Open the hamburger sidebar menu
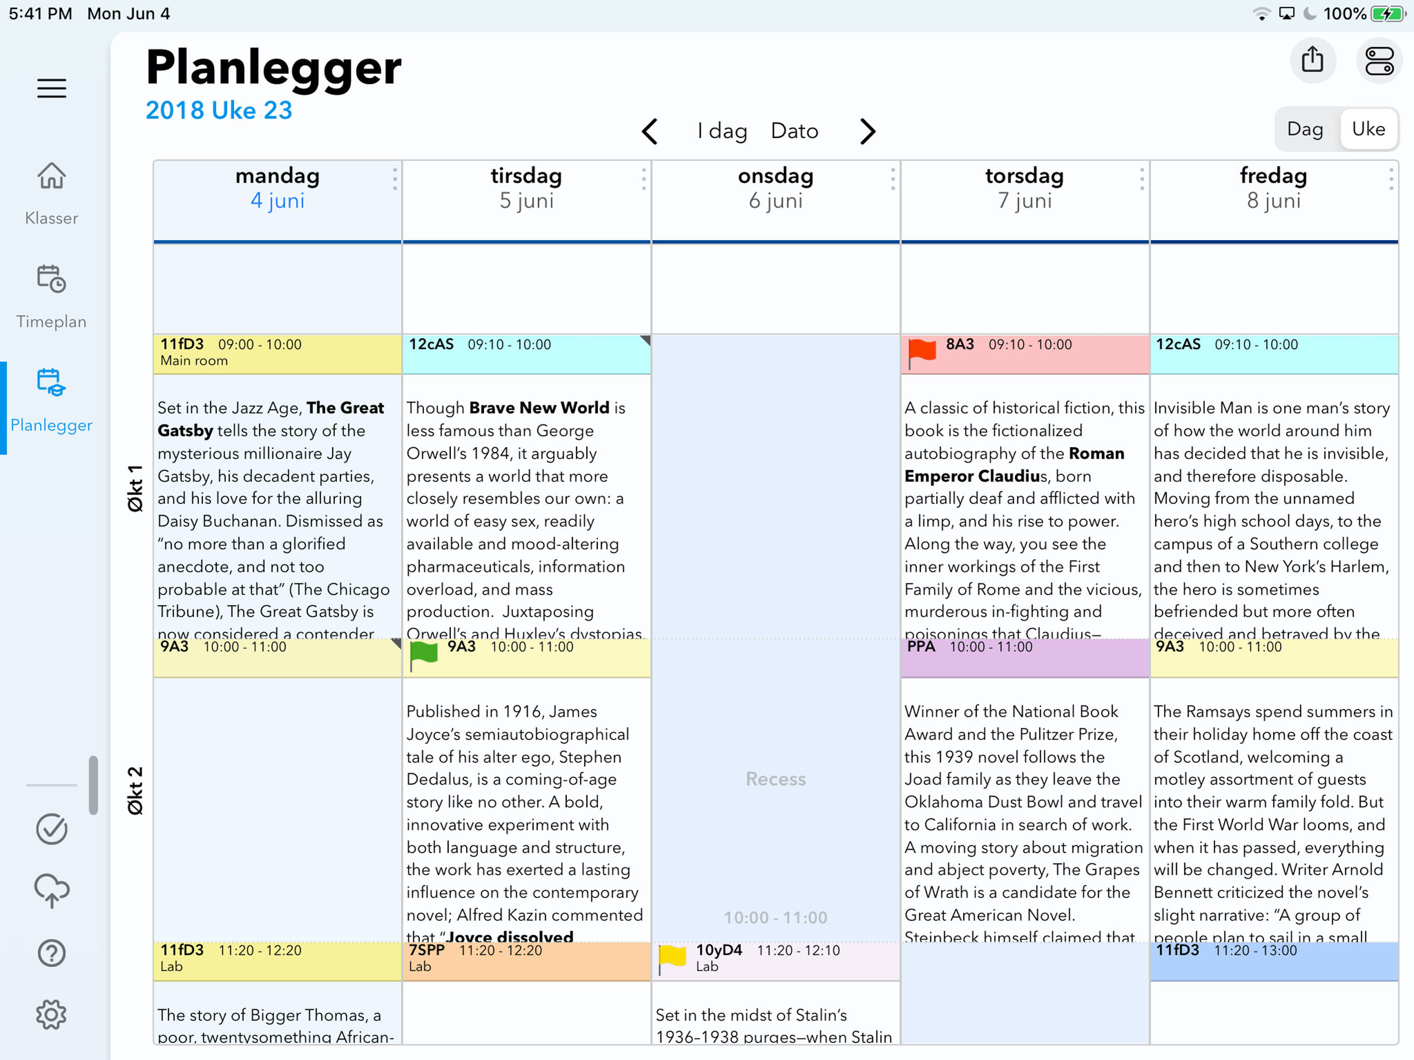The width and height of the screenshot is (1414, 1060). point(51,88)
